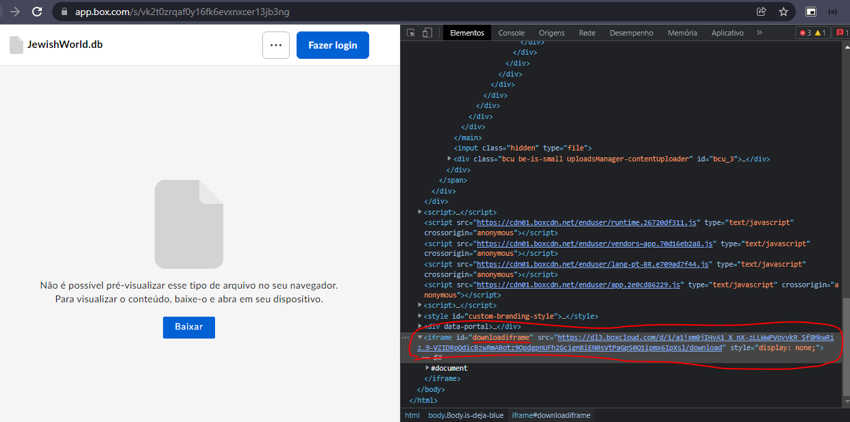This screenshot has width=850, height=422.
Task: Select the input class hidden element line
Action: point(523,148)
